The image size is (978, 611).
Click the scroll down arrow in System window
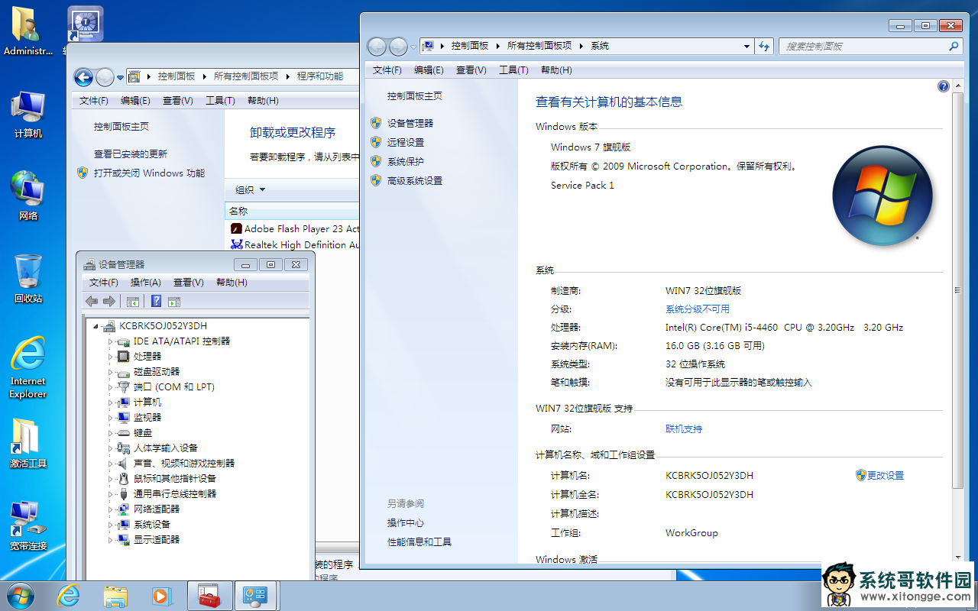click(x=957, y=559)
